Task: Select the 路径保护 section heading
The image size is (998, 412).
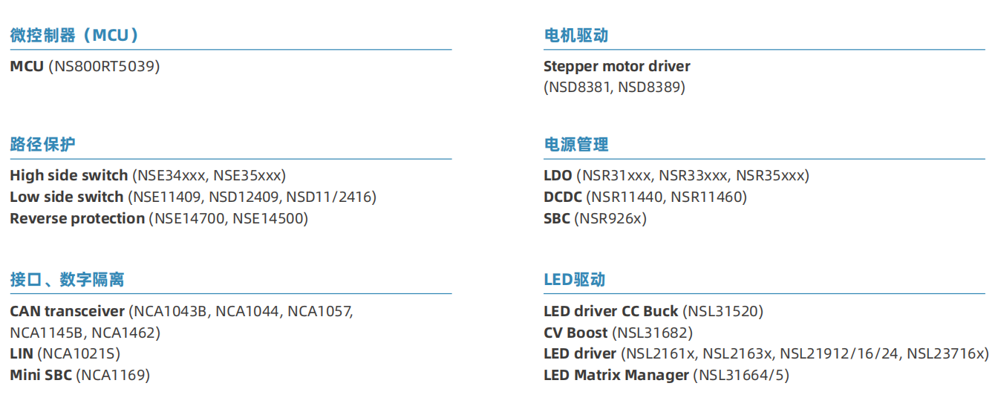Action: coord(42,144)
